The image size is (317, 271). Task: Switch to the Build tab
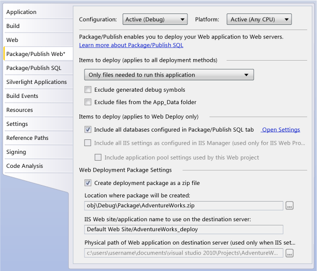(38, 26)
